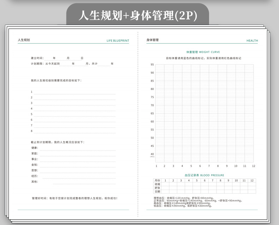Click the 收缩 row label in the blood pressure table
Viewport: 279px width, 225px height.
click(x=157, y=184)
